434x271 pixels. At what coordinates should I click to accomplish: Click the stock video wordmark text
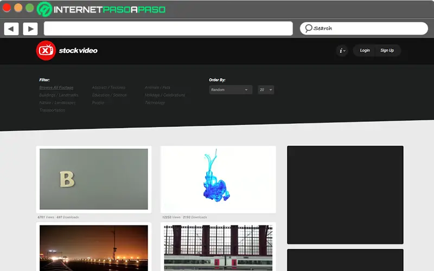click(x=78, y=50)
